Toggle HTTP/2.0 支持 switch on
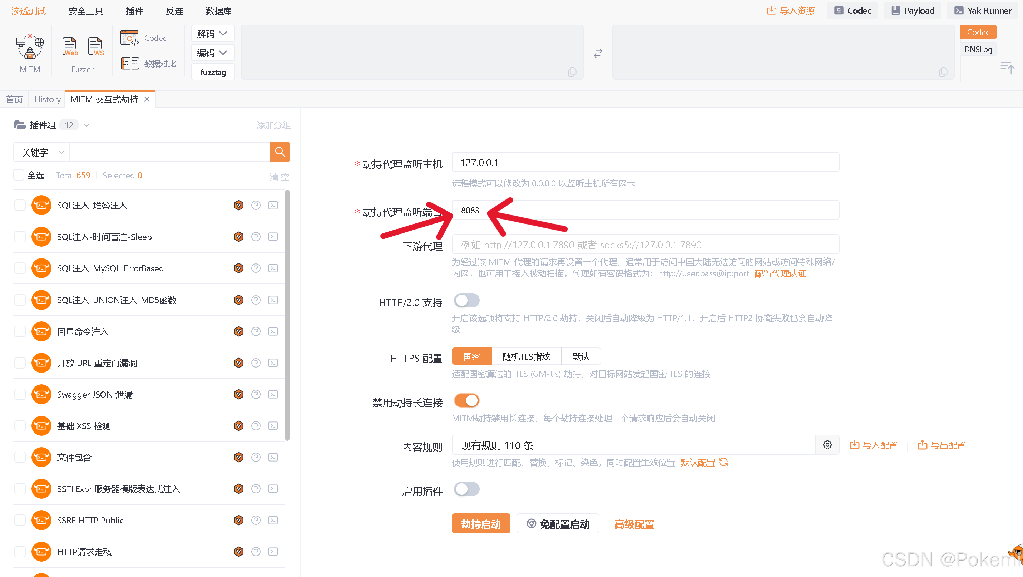 point(466,301)
